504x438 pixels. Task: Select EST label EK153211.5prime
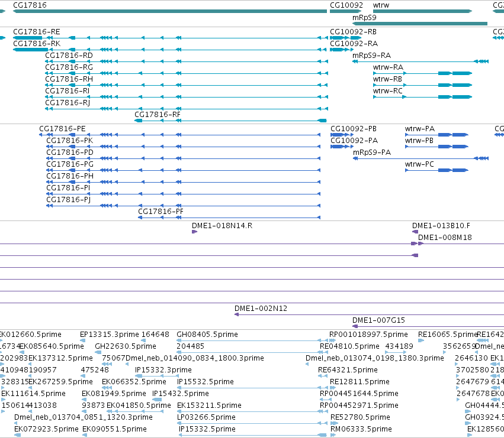coord(209,405)
